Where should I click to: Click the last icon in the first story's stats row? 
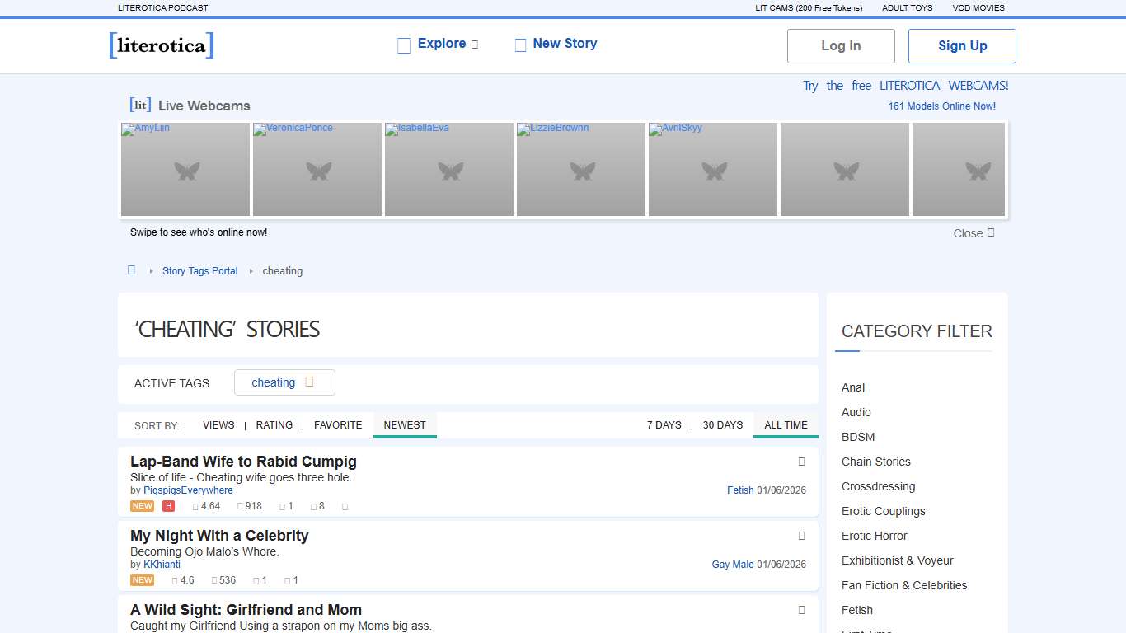[345, 506]
